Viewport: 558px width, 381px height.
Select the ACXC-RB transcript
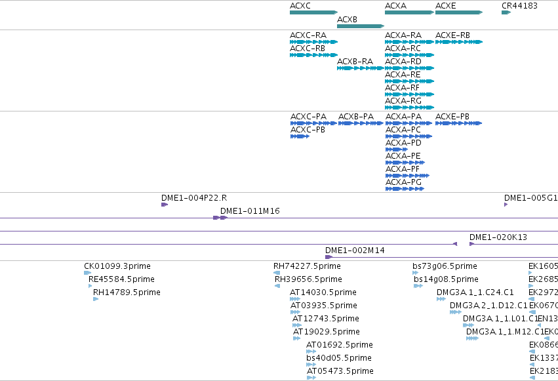(313, 55)
